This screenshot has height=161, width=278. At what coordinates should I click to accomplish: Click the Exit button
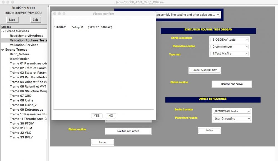35,20
